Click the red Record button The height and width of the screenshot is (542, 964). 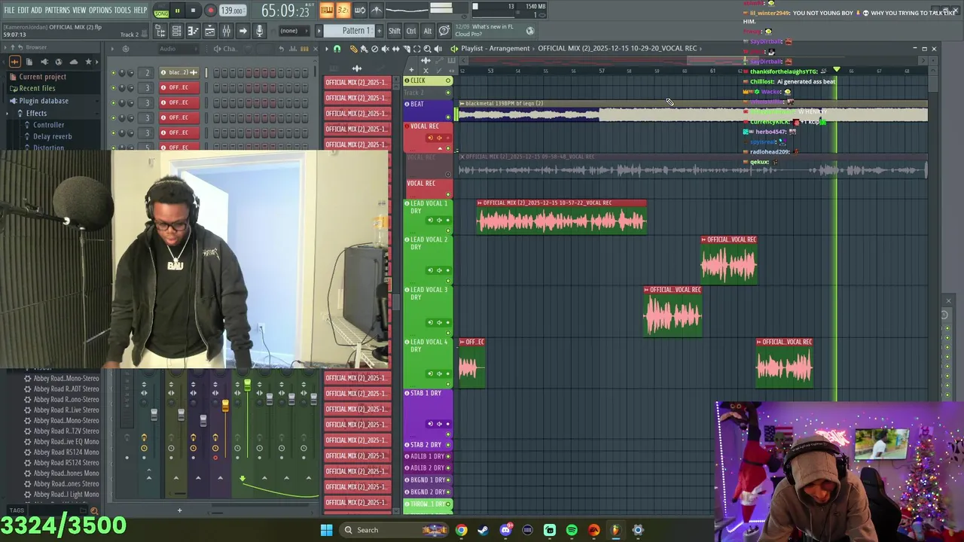(211, 11)
